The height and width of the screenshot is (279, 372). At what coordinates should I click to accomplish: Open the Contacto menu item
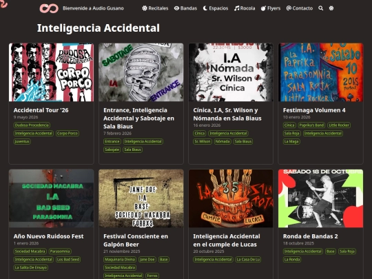click(x=300, y=8)
